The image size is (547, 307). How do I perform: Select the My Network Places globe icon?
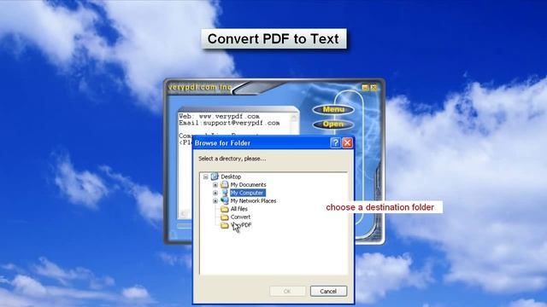click(224, 201)
